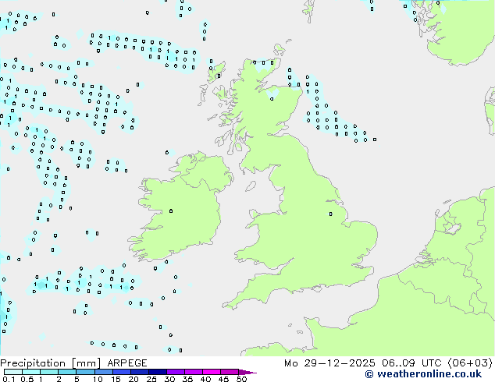495x382 pixels.
Task: Click the 'Precipitation [mm]' title text
Action: (x=51, y=363)
